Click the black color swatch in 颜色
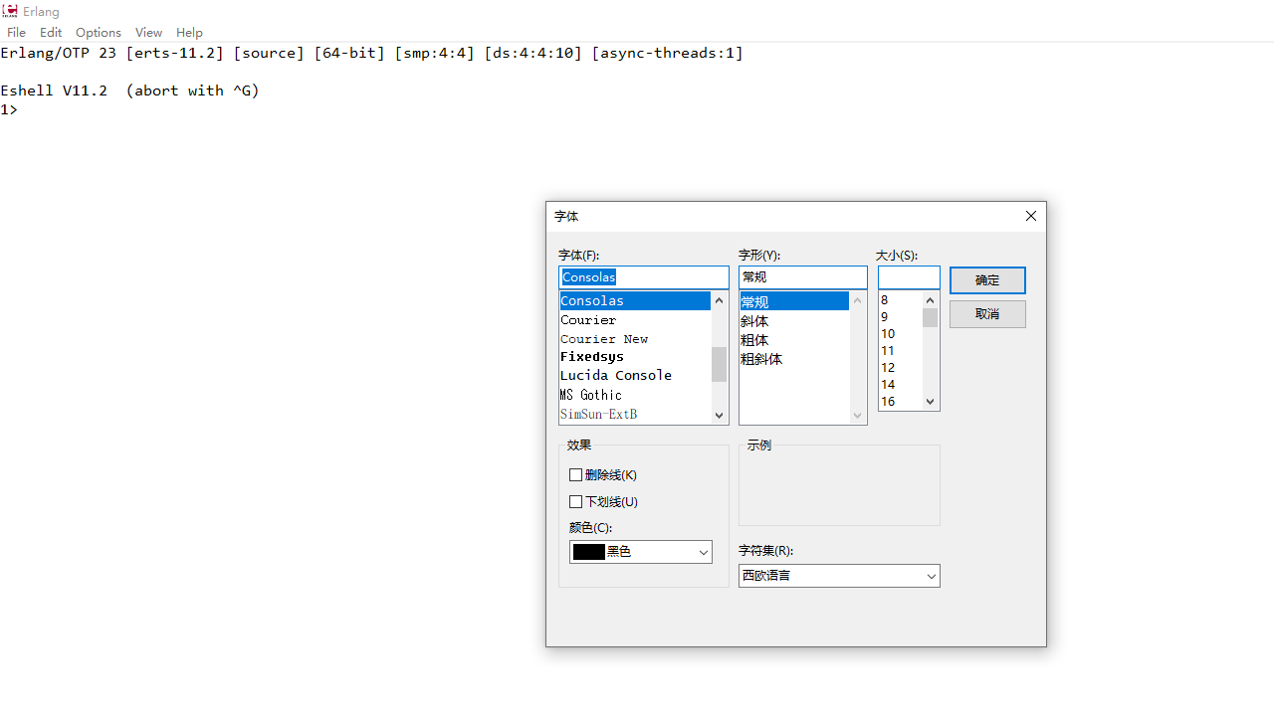The width and height of the screenshot is (1274, 716). [x=589, y=552]
